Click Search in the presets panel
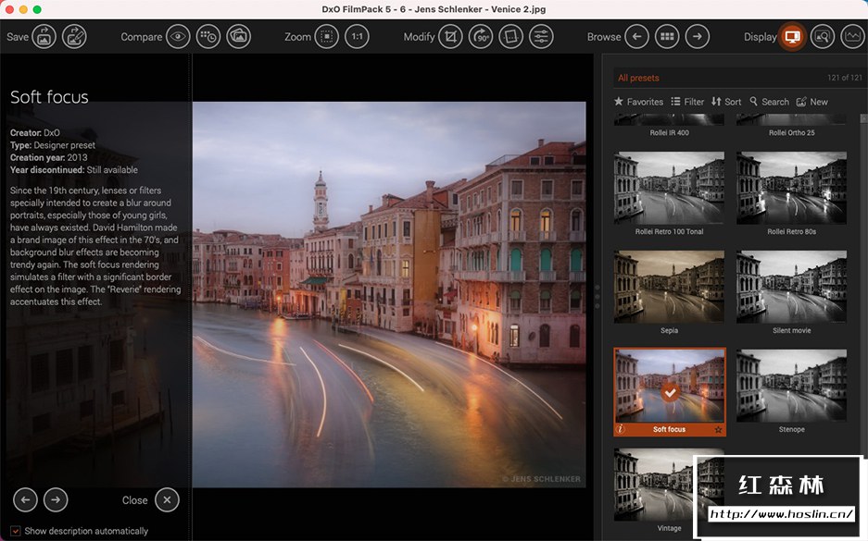Viewport: 868px width, 541px height. (x=769, y=102)
